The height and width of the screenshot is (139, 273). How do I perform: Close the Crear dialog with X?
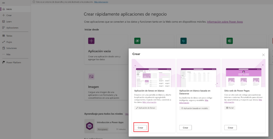coord(263,55)
